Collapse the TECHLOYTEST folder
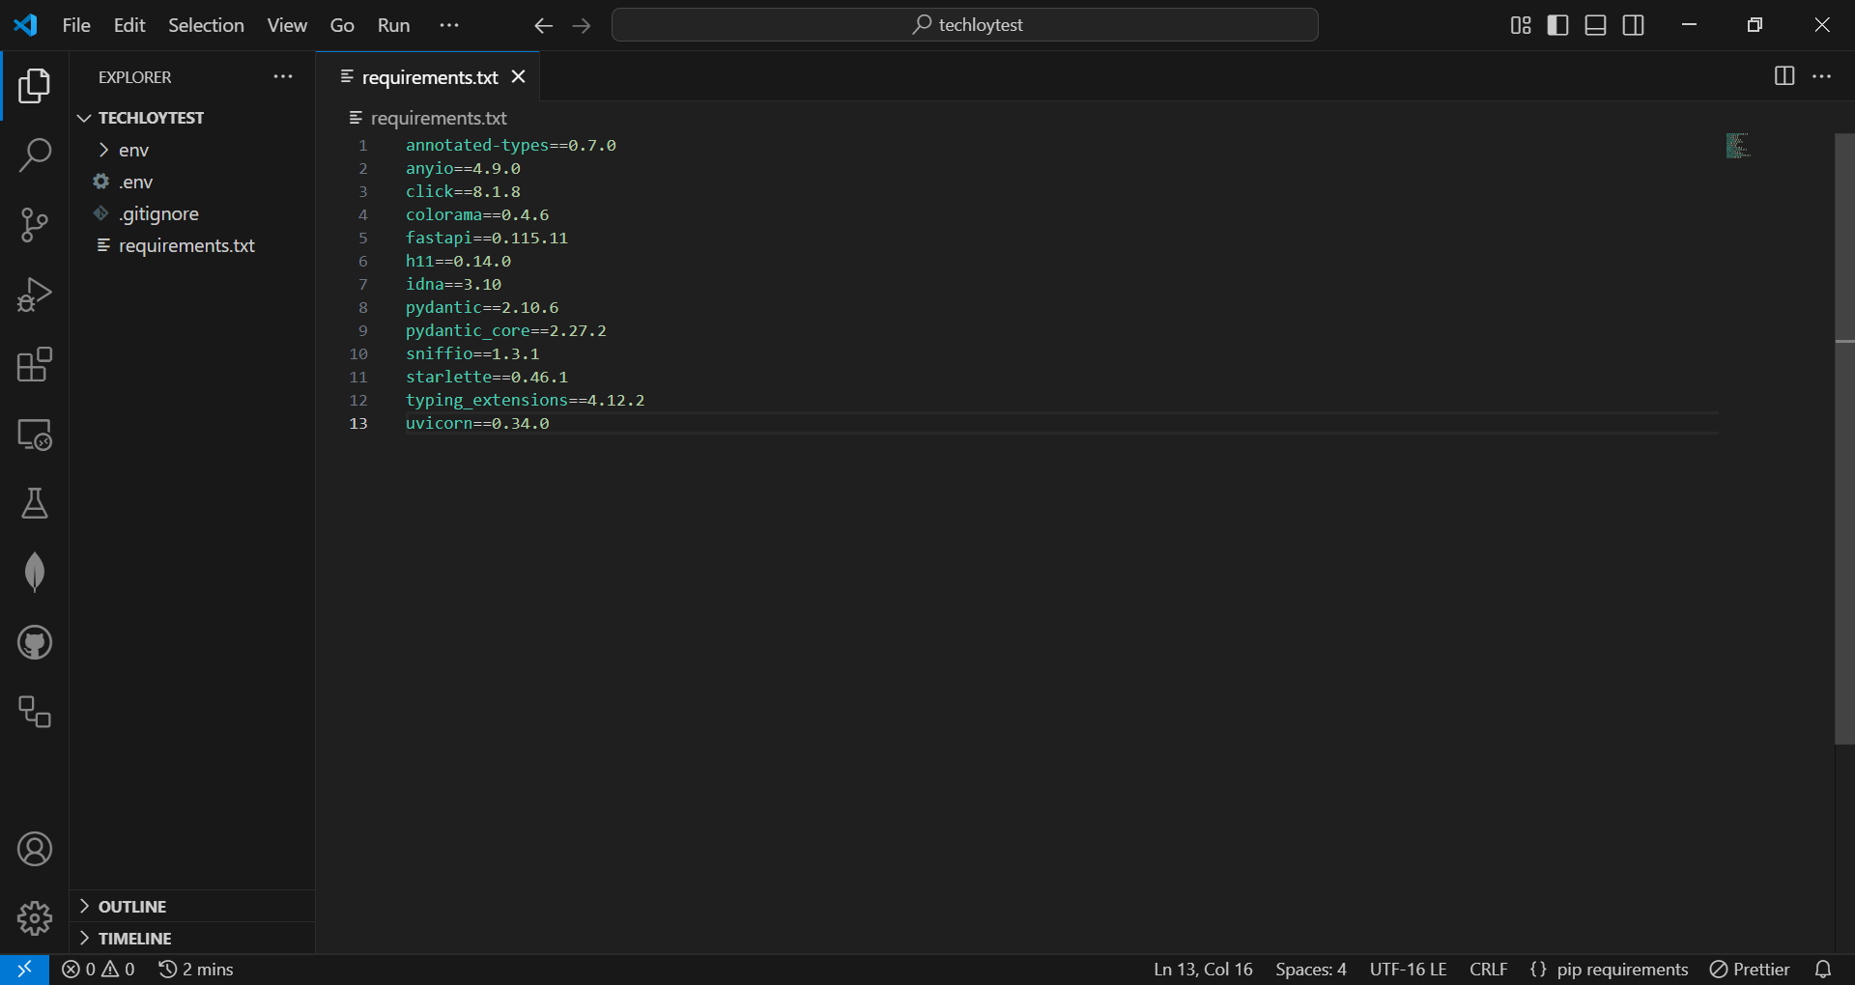 [x=83, y=117]
